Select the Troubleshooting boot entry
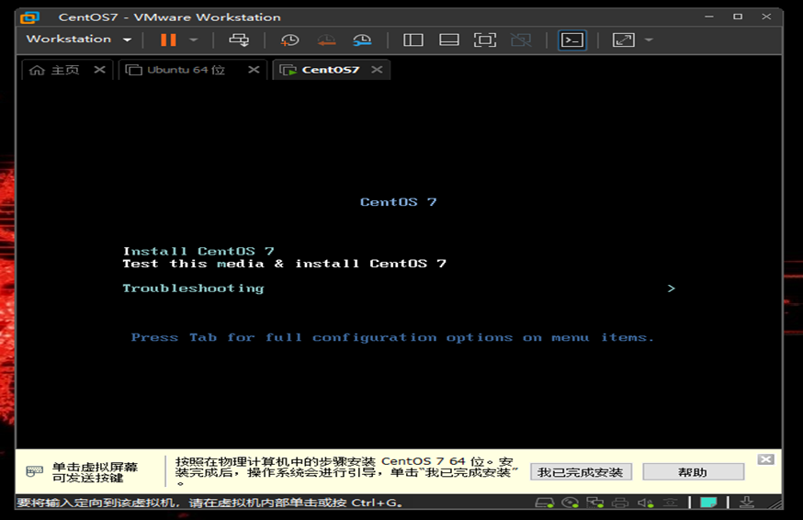The height and width of the screenshot is (520, 803). tap(193, 288)
